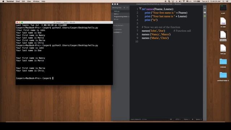The image size is (231, 130).
Task: Click the Terminal prompt cursor line
Action: [35, 78]
